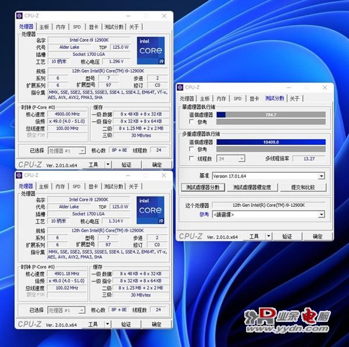The width and height of the screenshot is (349, 347).
Task: Click 确定 in the lower-left window
Action: (156, 324)
